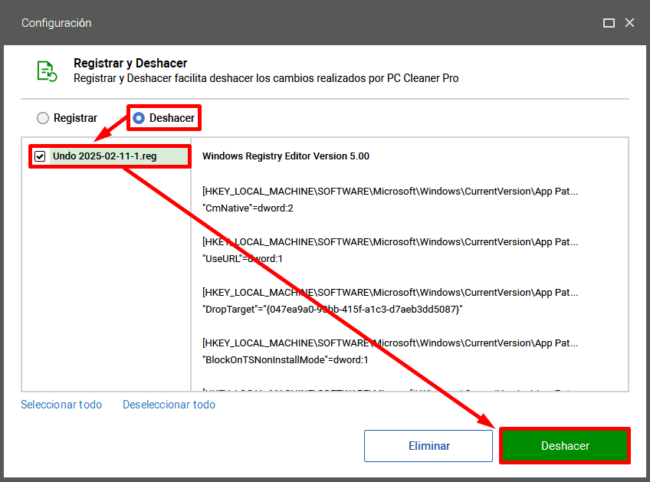The image size is (650, 482).
Task: Click the Deseleccionar todo link
Action: (169, 405)
